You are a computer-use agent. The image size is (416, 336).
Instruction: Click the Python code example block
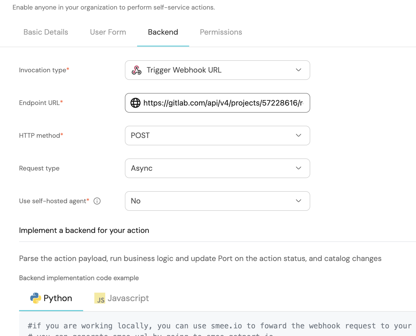click(218, 326)
